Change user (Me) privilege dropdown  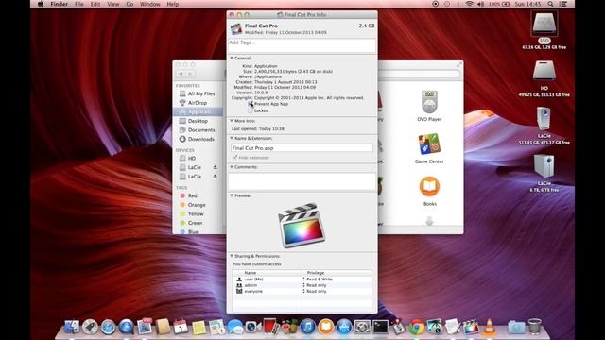[318, 280]
